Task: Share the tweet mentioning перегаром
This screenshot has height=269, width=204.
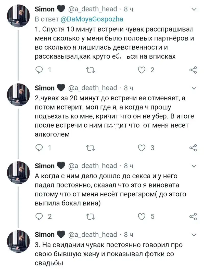Action: click(193, 217)
